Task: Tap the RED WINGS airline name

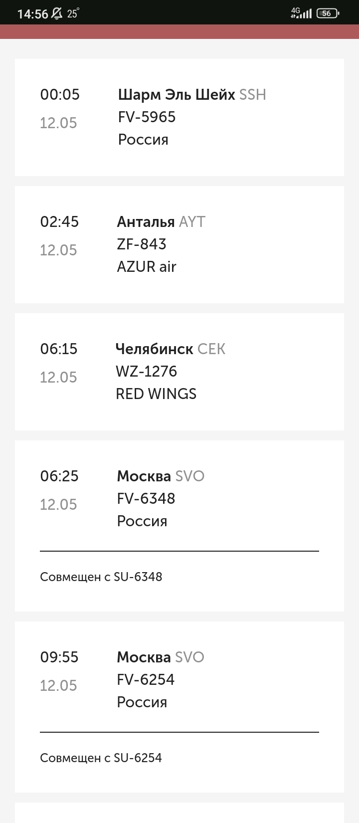Action: pyautogui.click(x=156, y=394)
